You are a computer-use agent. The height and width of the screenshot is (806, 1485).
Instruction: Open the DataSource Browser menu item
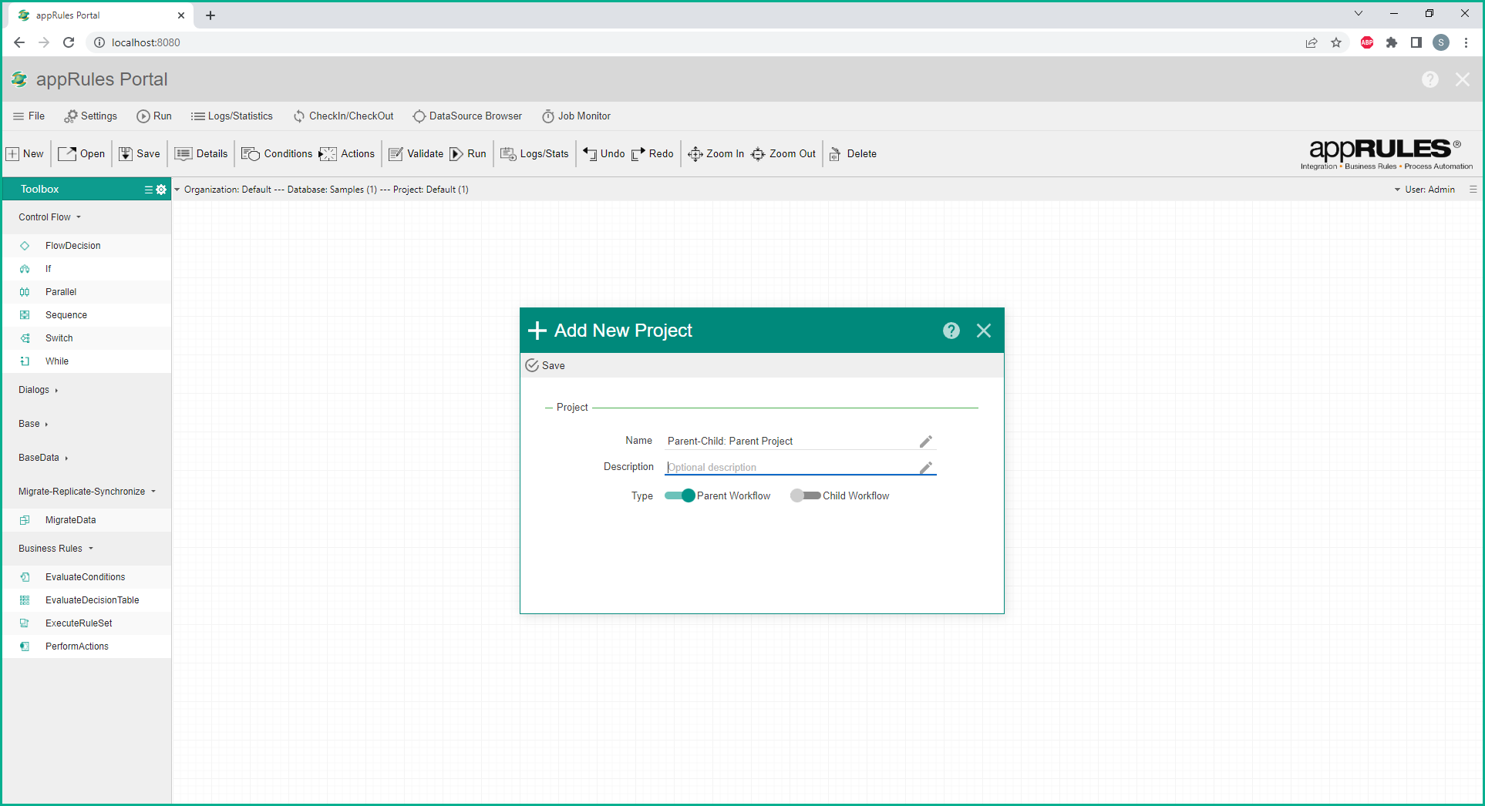[467, 116]
